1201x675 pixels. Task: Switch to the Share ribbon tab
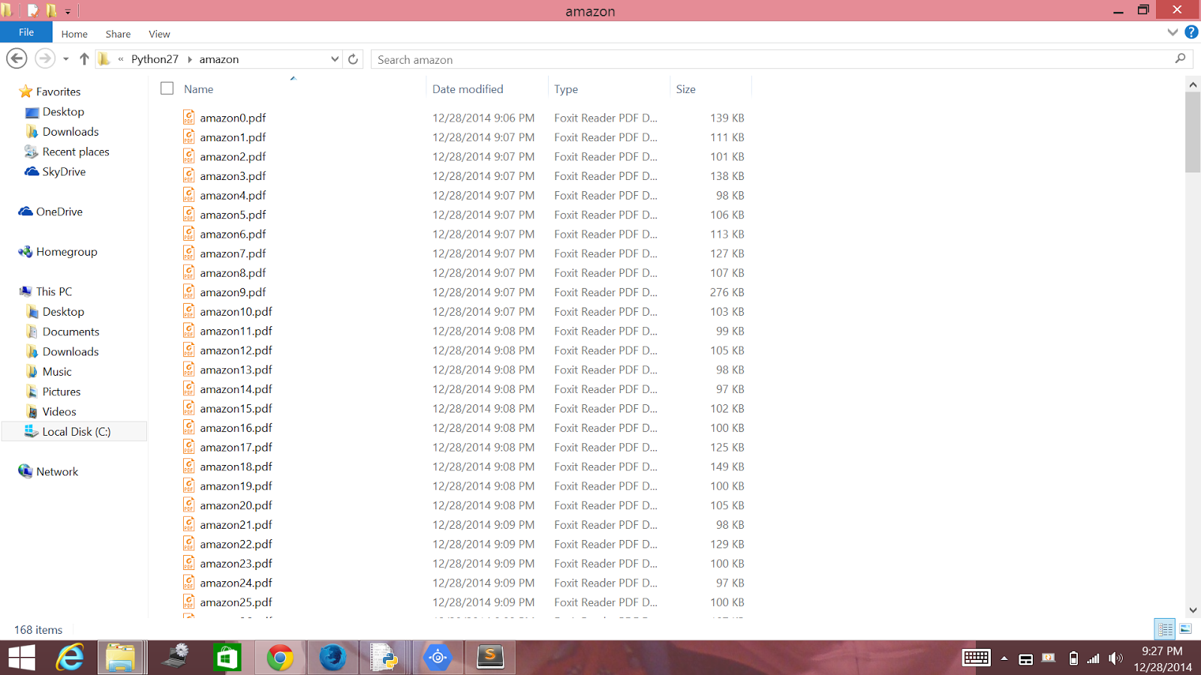118,34
